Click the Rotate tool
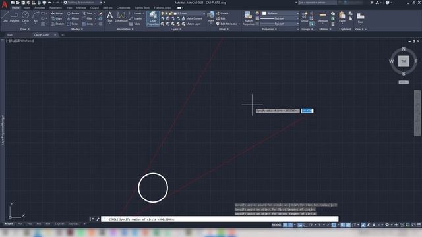 [x=73, y=13]
